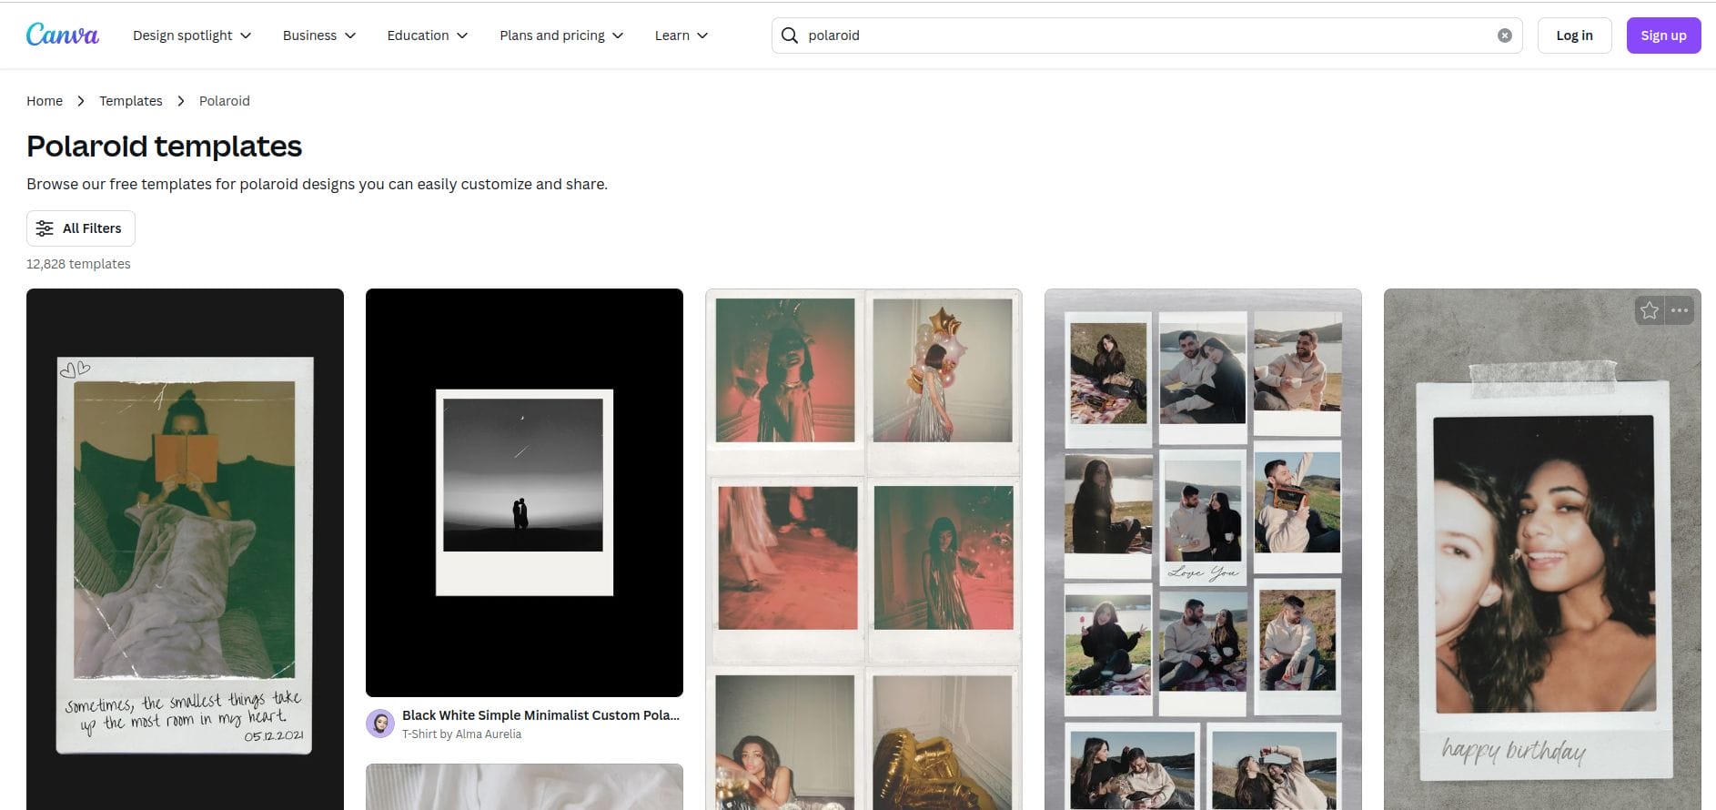The width and height of the screenshot is (1716, 810).
Task: Open the Education dropdown
Action: [x=427, y=35]
